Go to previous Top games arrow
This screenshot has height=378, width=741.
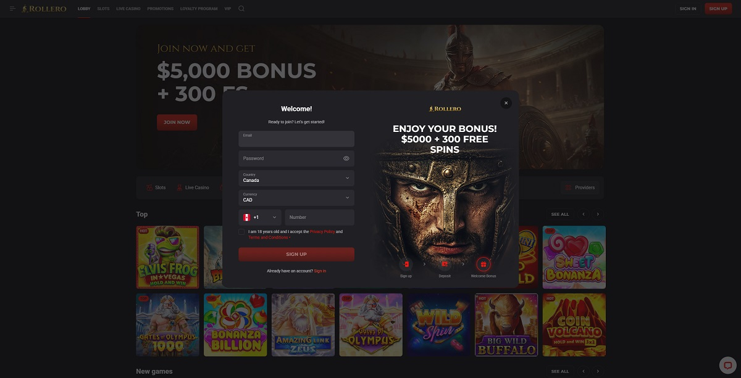click(584, 214)
